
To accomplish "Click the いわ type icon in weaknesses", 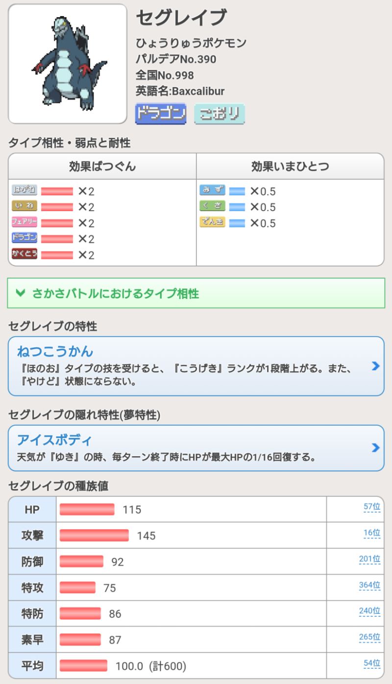I will [24, 206].
